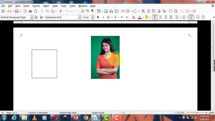Click the Insert Image icon
215x121 pixels.
[106, 11]
